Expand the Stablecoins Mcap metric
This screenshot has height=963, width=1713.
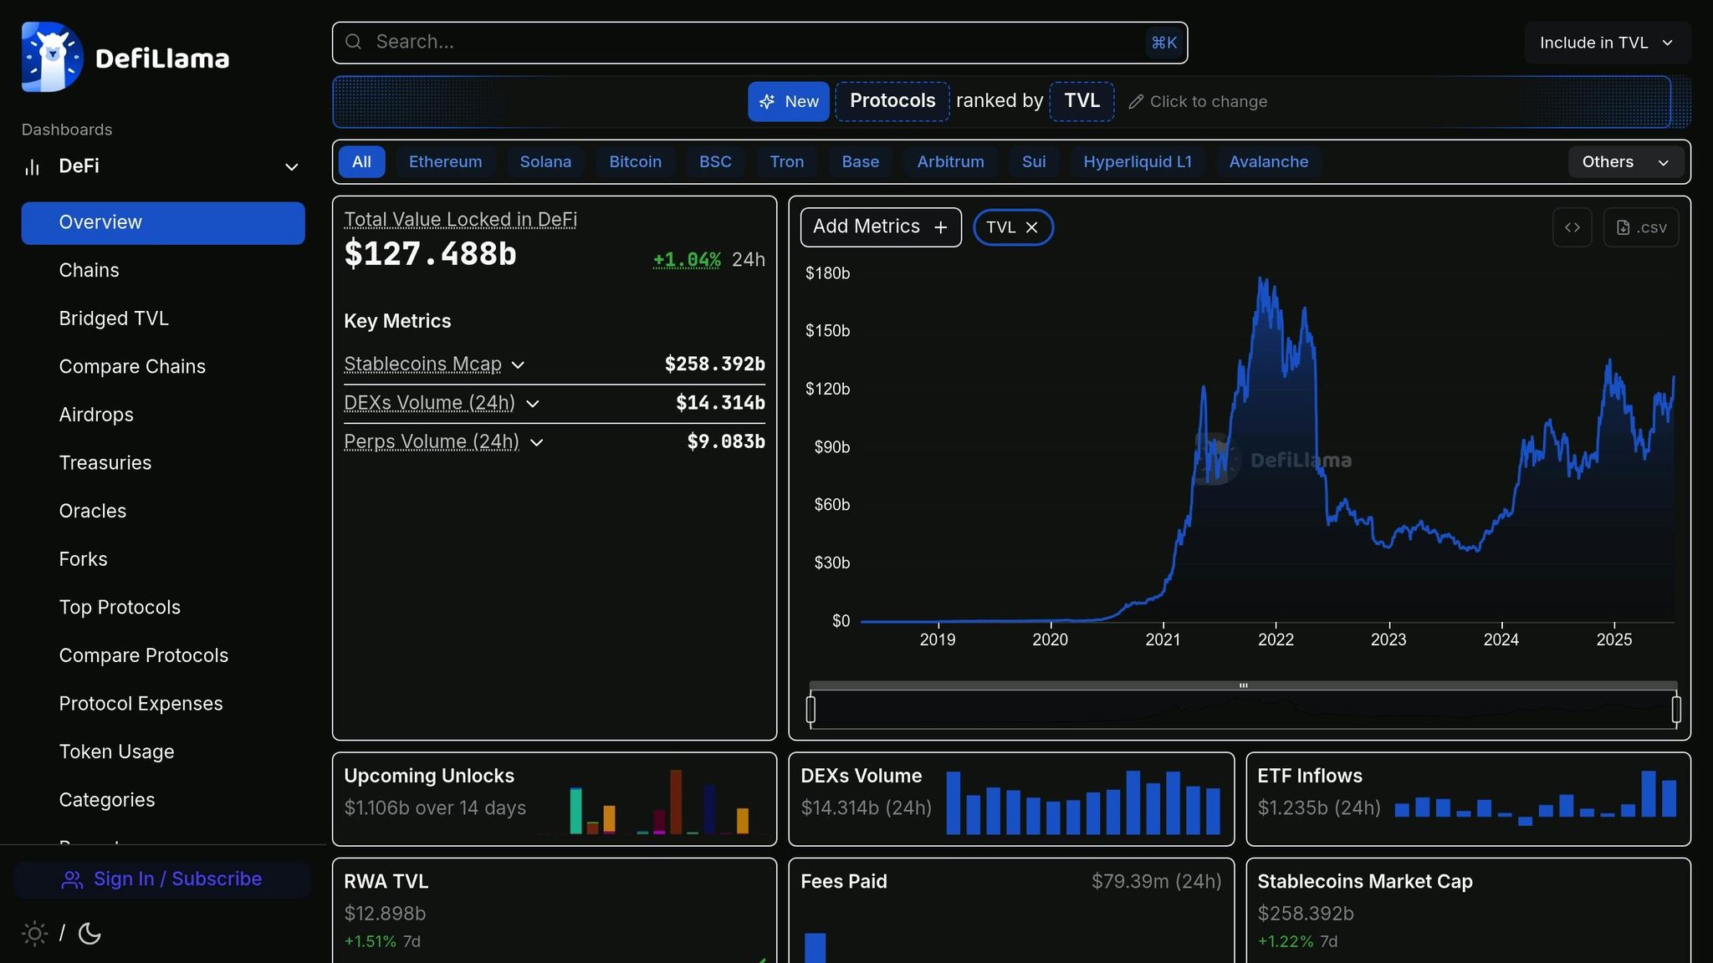coord(518,365)
